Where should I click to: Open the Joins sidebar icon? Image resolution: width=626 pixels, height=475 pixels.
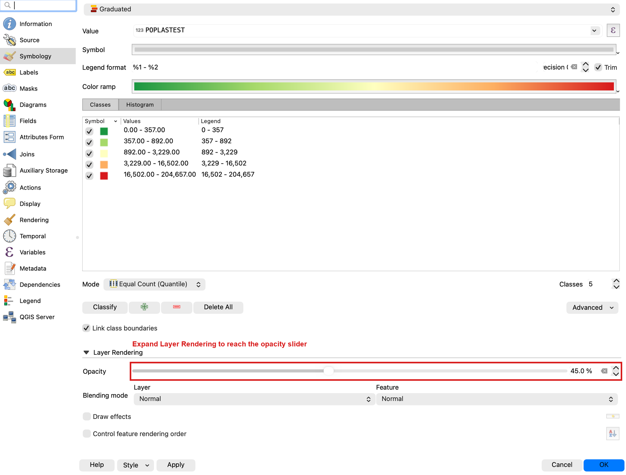click(x=9, y=154)
